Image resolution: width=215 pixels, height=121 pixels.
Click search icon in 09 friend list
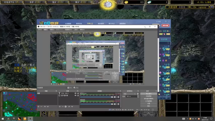[168, 43]
